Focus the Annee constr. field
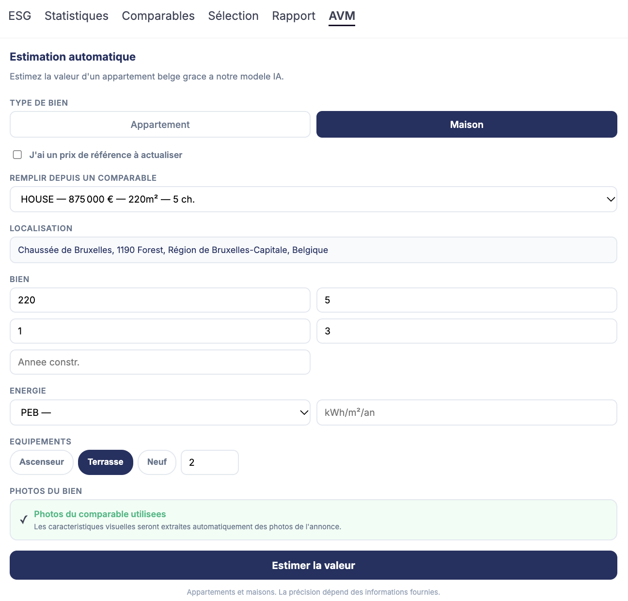The height and width of the screenshot is (601, 628). click(160, 362)
